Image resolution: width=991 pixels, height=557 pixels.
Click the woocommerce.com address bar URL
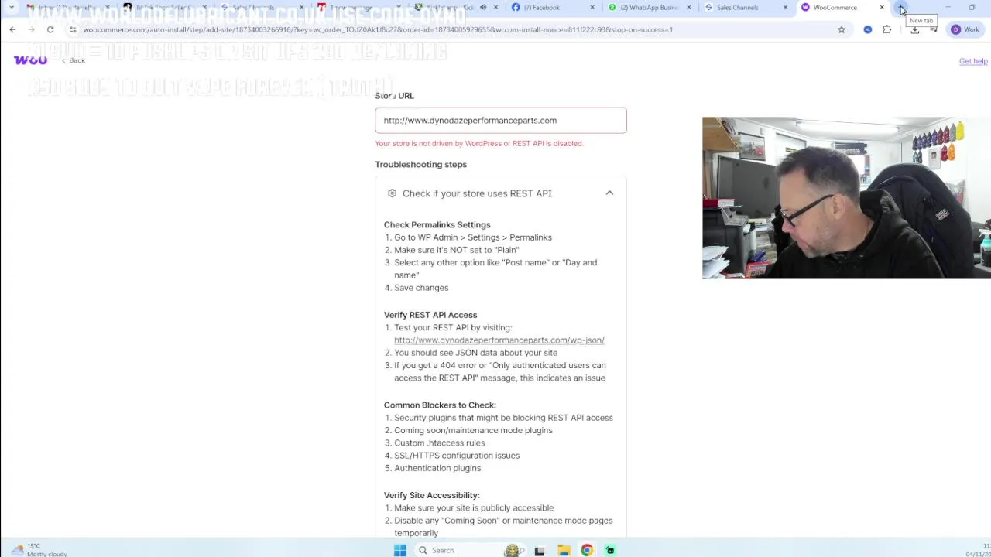(378, 29)
